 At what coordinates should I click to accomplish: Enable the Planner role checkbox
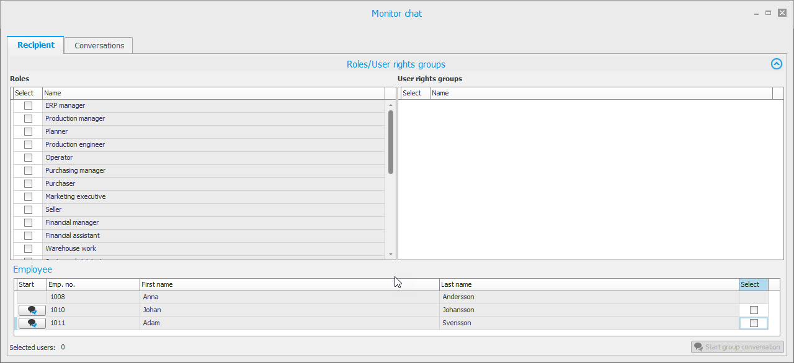28,131
